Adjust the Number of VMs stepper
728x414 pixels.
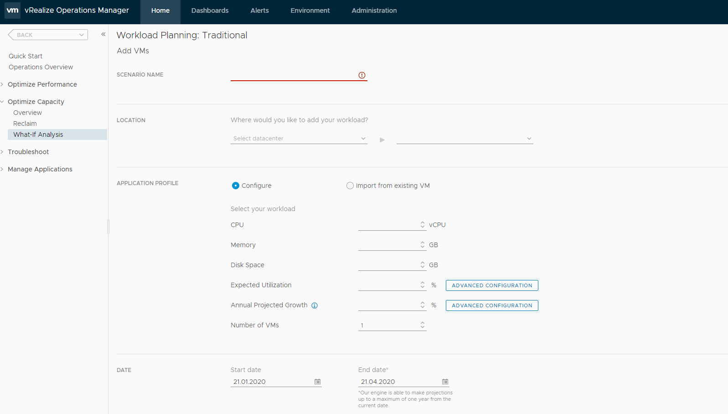(423, 325)
